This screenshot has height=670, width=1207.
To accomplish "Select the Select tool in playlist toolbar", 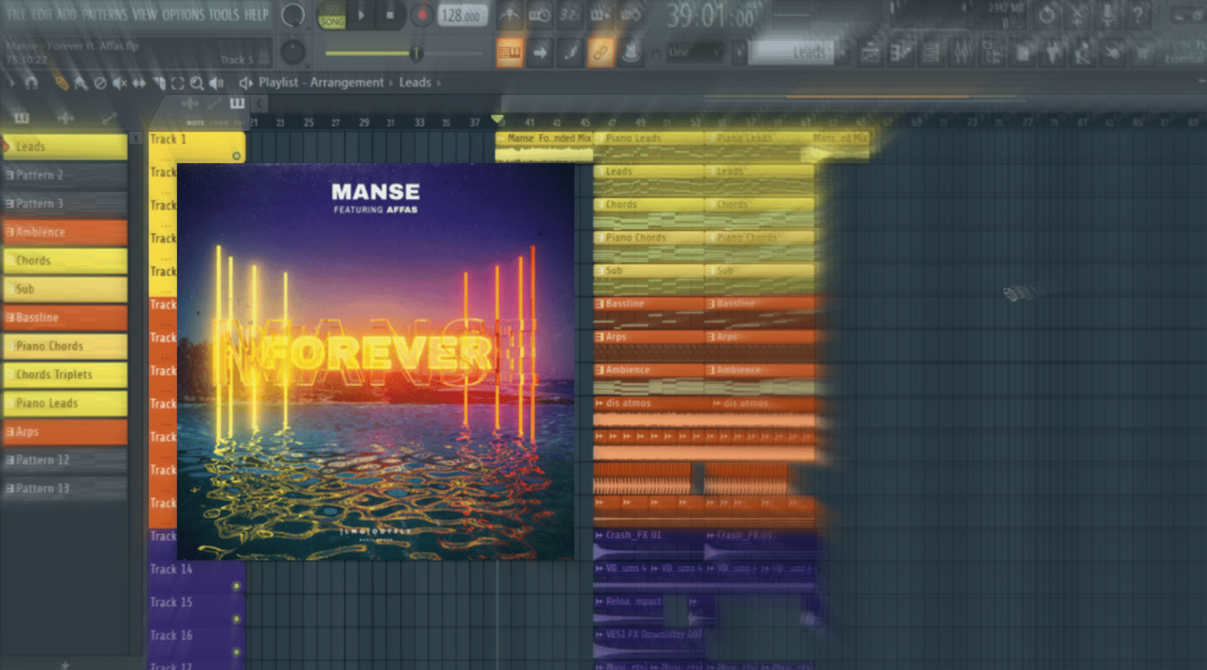I will tap(178, 83).
